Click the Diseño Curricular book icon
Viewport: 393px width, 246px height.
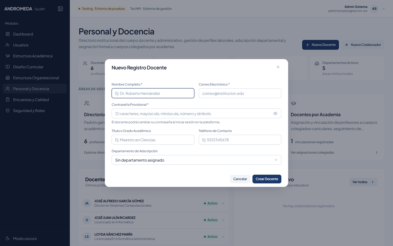click(8, 67)
